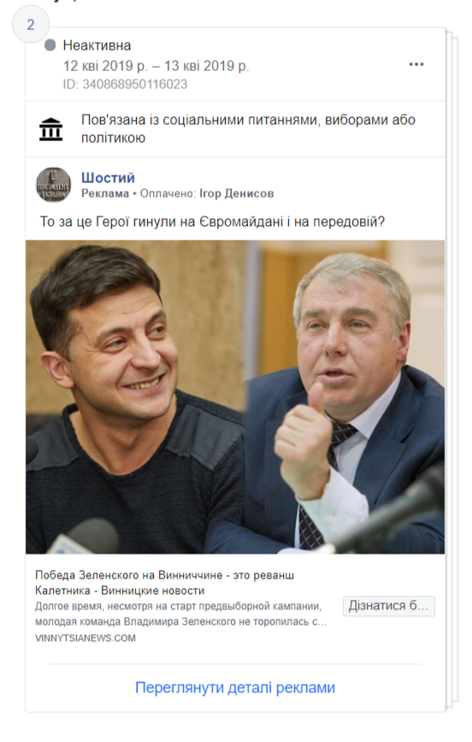
Task: Open Переглянути деталі реклами link
Action: pos(235,687)
